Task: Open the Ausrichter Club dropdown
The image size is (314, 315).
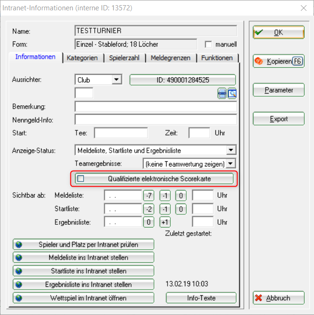Action: coord(117,80)
